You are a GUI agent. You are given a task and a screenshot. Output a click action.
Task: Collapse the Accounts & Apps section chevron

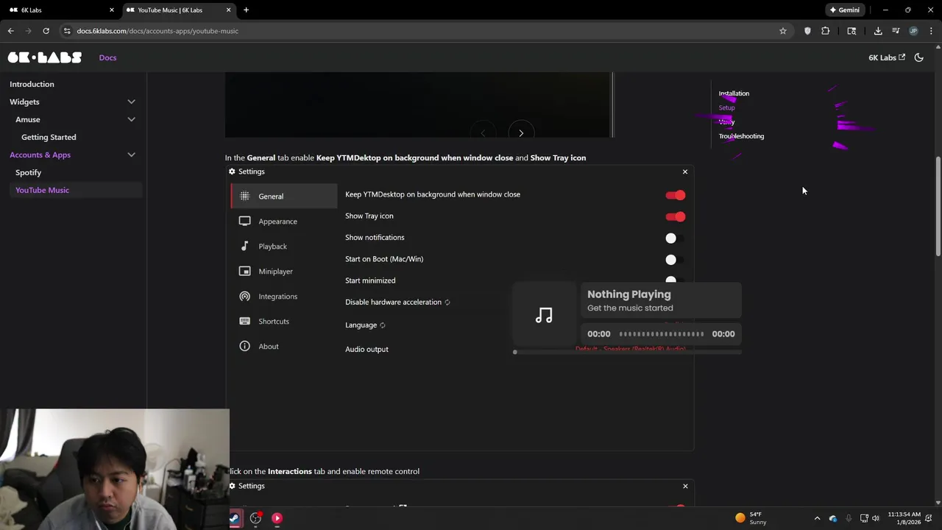[131, 155]
